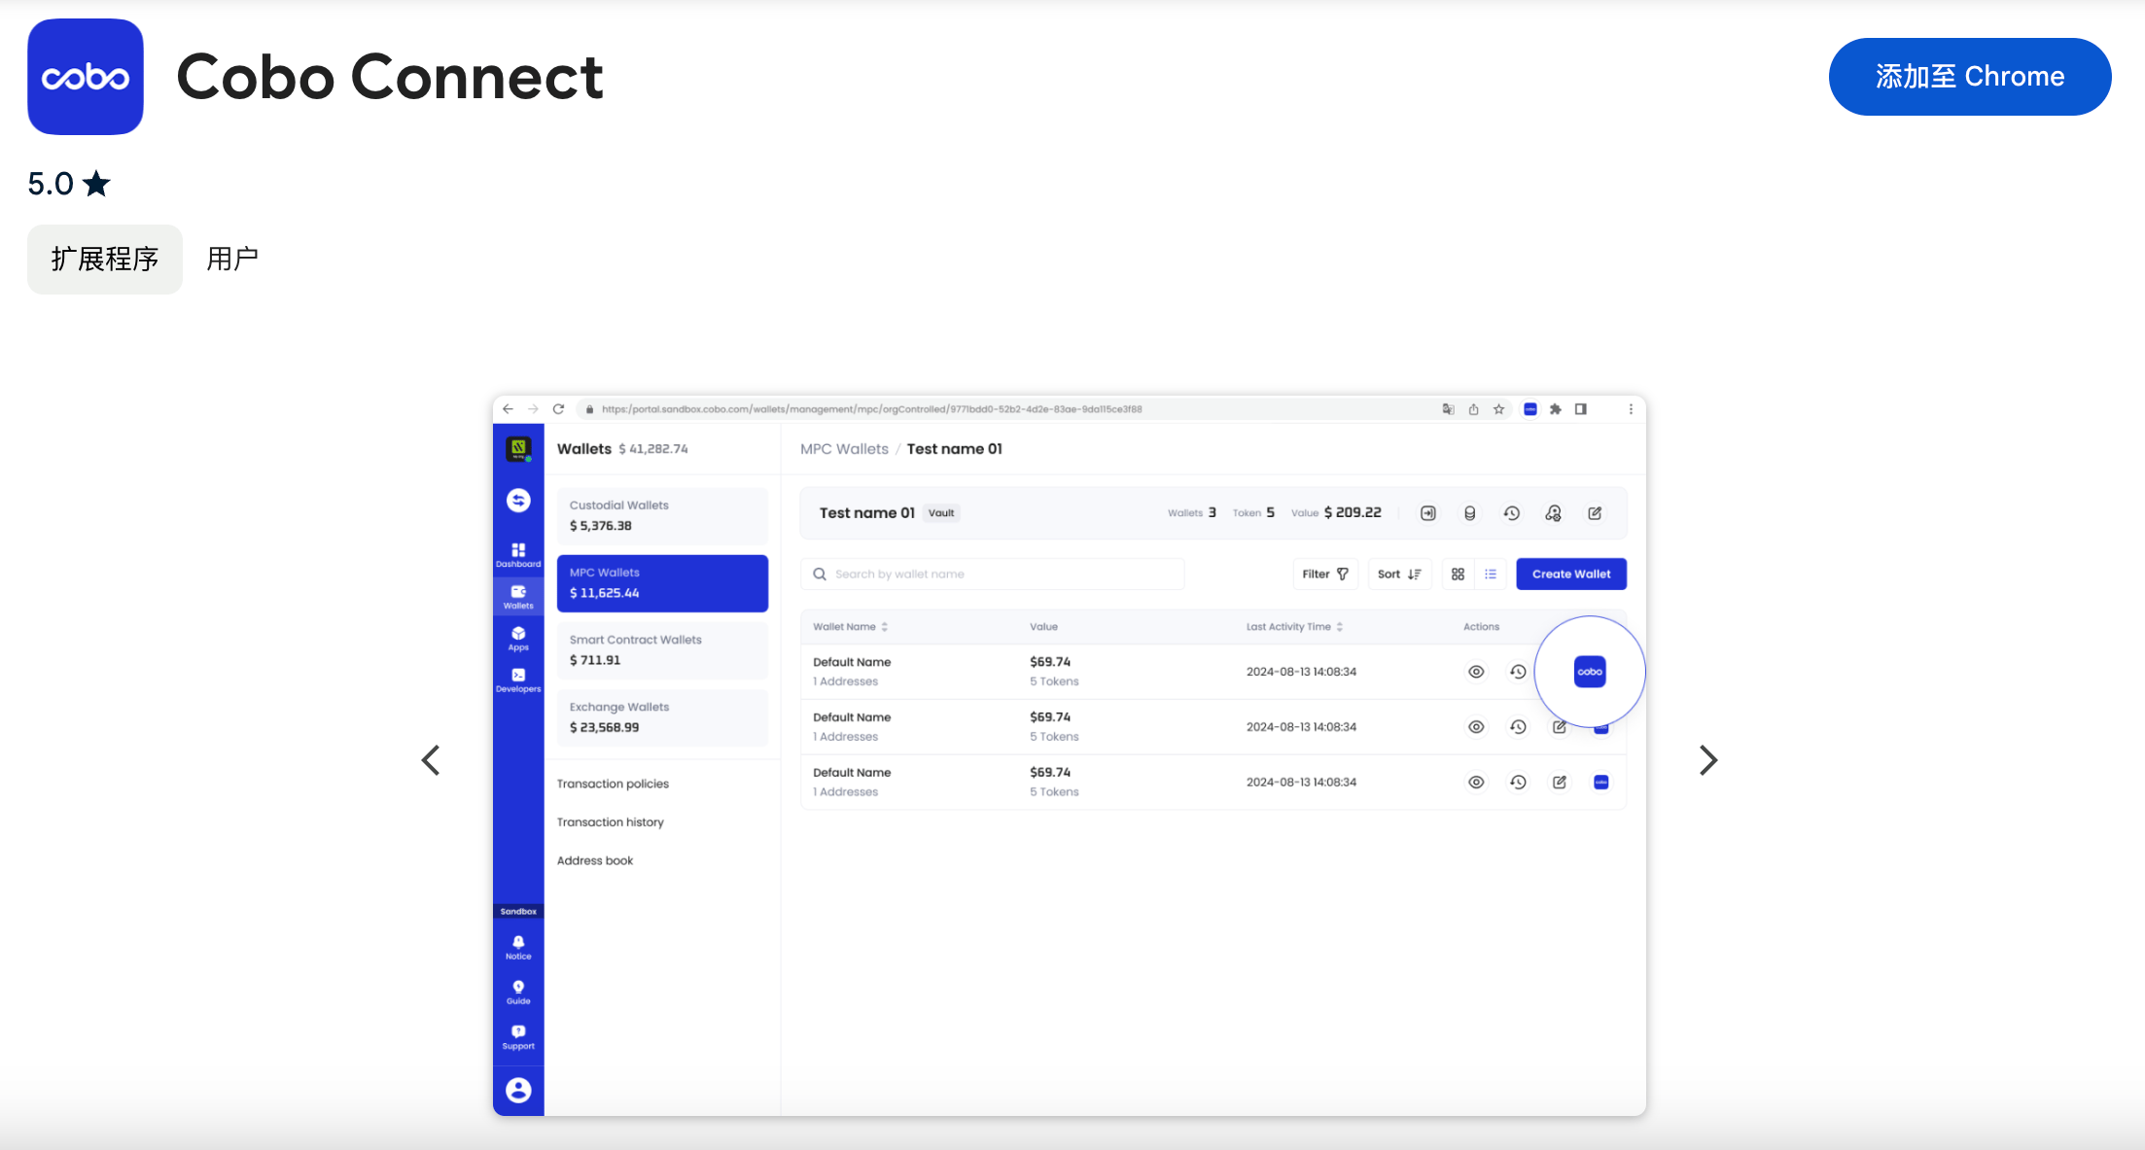The width and height of the screenshot is (2145, 1150).
Task: Open Transaction history link
Action: point(611,822)
